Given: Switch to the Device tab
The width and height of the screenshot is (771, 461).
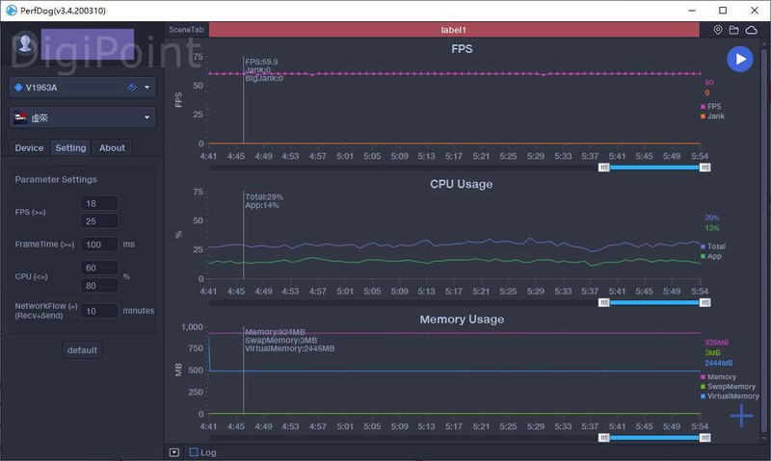Looking at the screenshot, I should 29,147.
